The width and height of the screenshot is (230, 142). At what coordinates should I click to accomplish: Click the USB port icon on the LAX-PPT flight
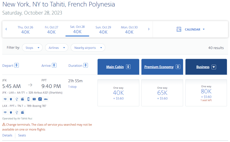17,112
